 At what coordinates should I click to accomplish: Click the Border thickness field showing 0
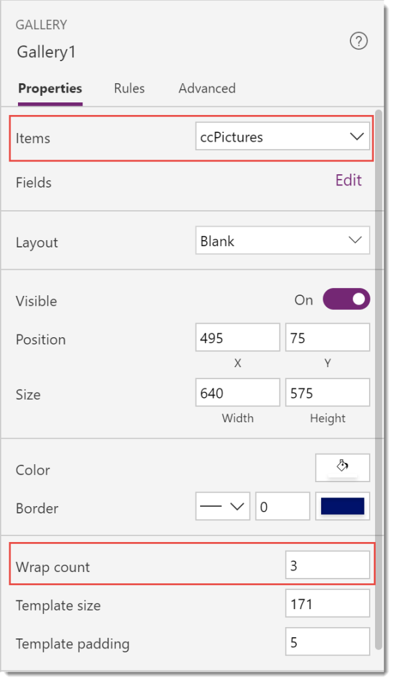(x=283, y=506)
